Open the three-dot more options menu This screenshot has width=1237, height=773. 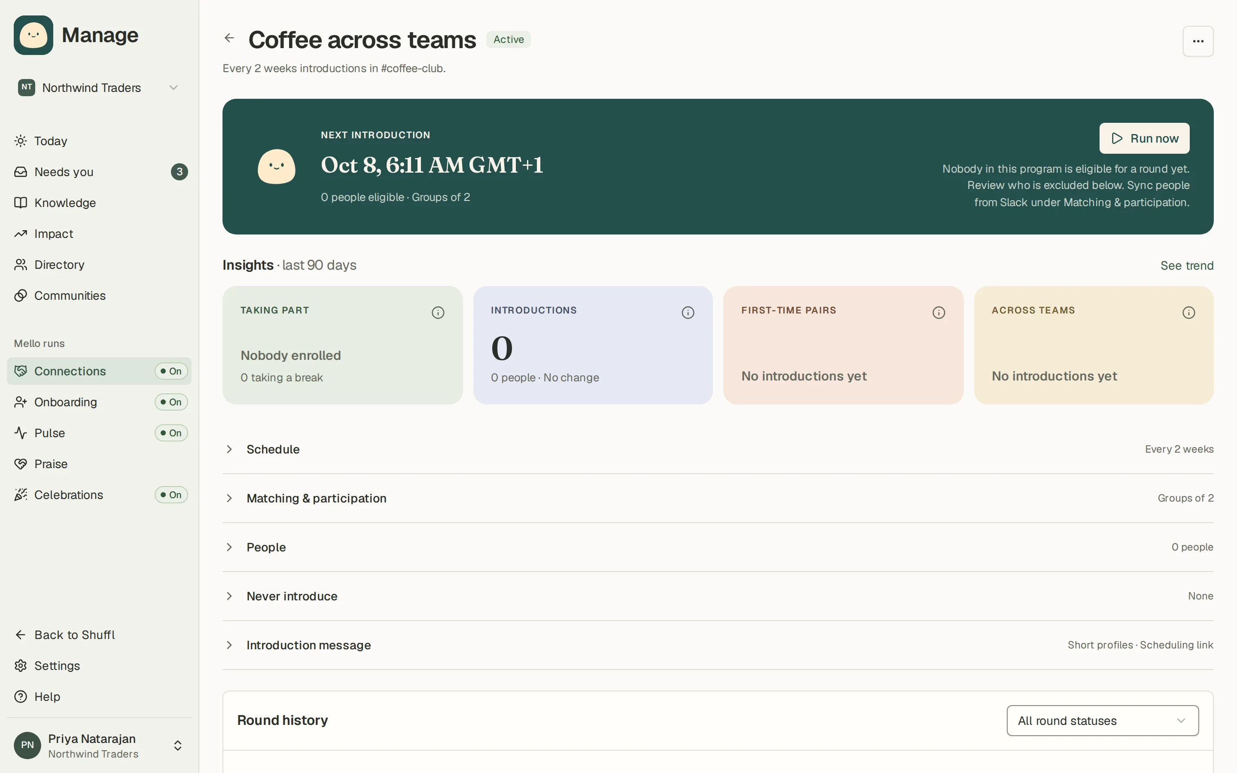(x=1197, y=41)
